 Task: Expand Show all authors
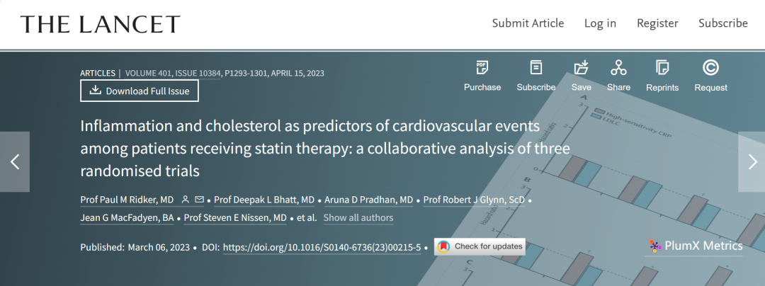tap(358, 218)
